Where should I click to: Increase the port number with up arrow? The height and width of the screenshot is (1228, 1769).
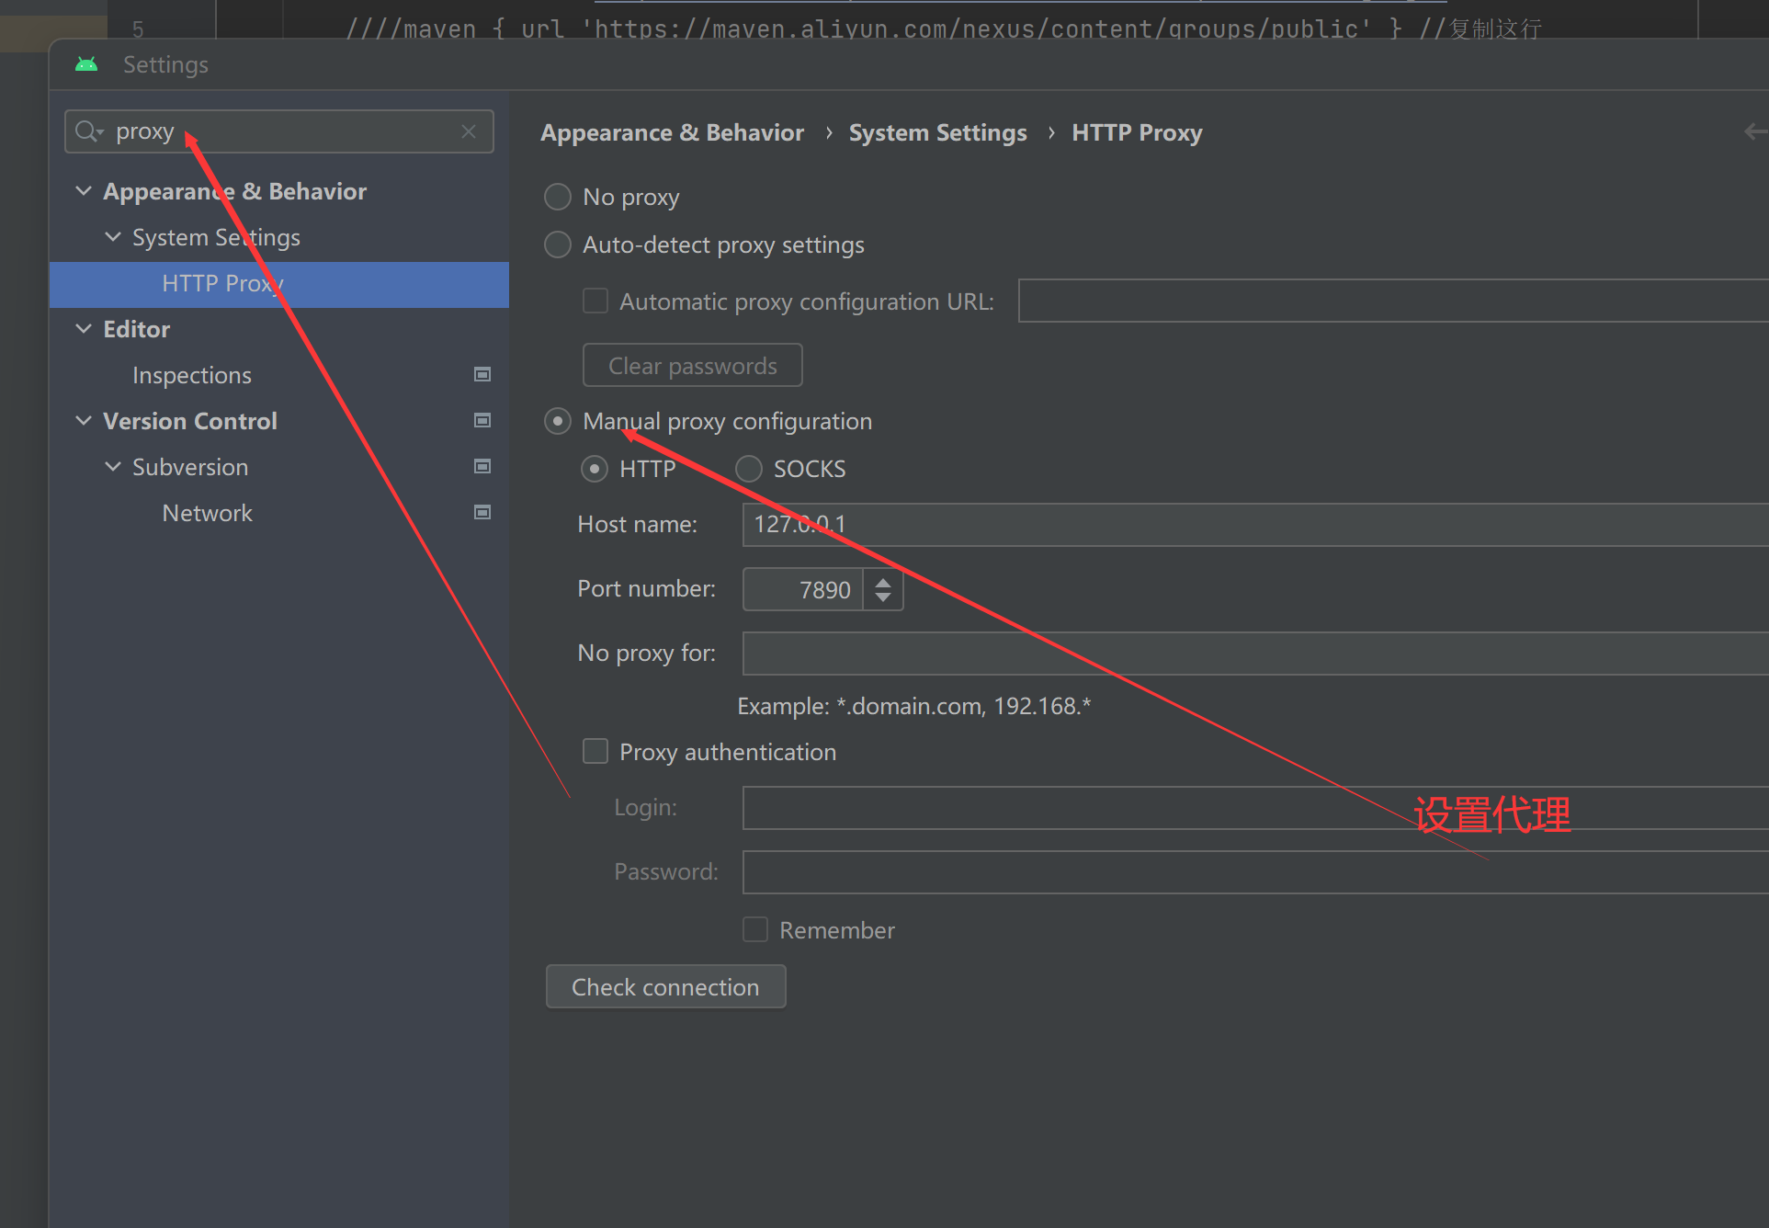pos(883,582)
